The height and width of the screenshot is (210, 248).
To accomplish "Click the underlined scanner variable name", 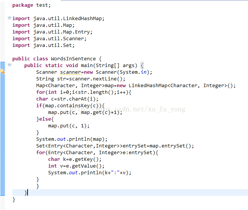I will pyautogui.click(x=70, y=72).
